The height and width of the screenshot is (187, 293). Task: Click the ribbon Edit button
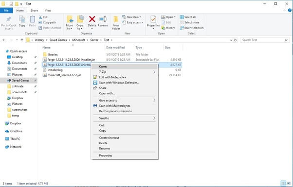[166, 22]
